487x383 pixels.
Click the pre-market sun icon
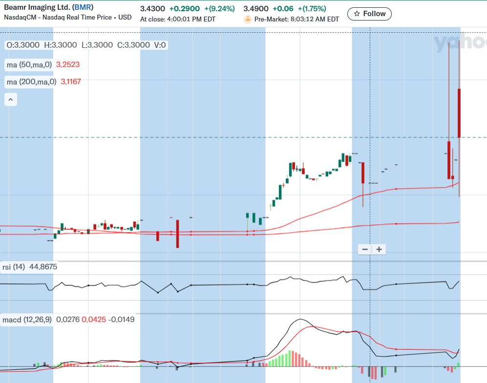[x=248, y=19]
